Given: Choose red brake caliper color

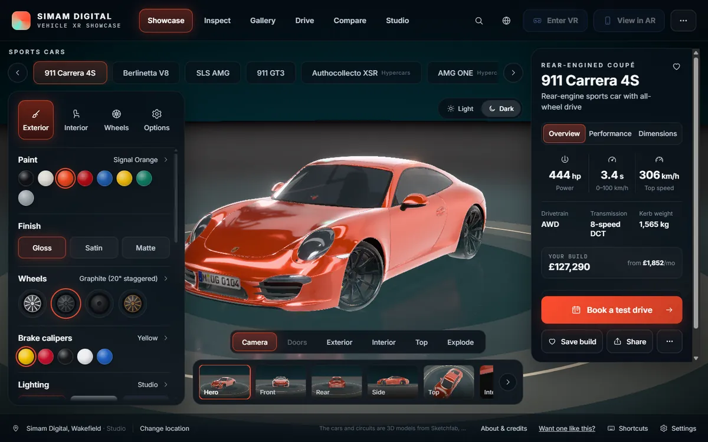Looking at the screenshot, I should click(x=45, y=357).
